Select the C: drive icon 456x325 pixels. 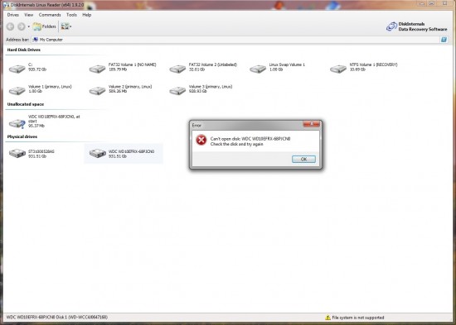point(17,69)
